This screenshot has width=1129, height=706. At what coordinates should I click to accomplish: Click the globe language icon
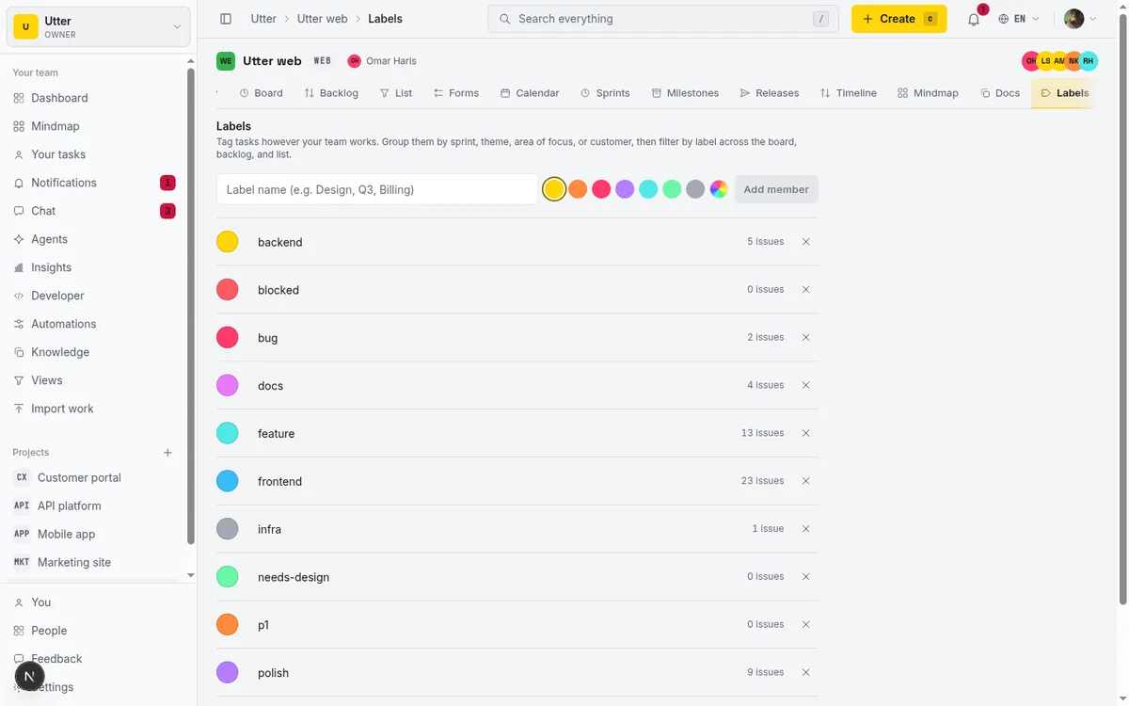(1004, 19)
